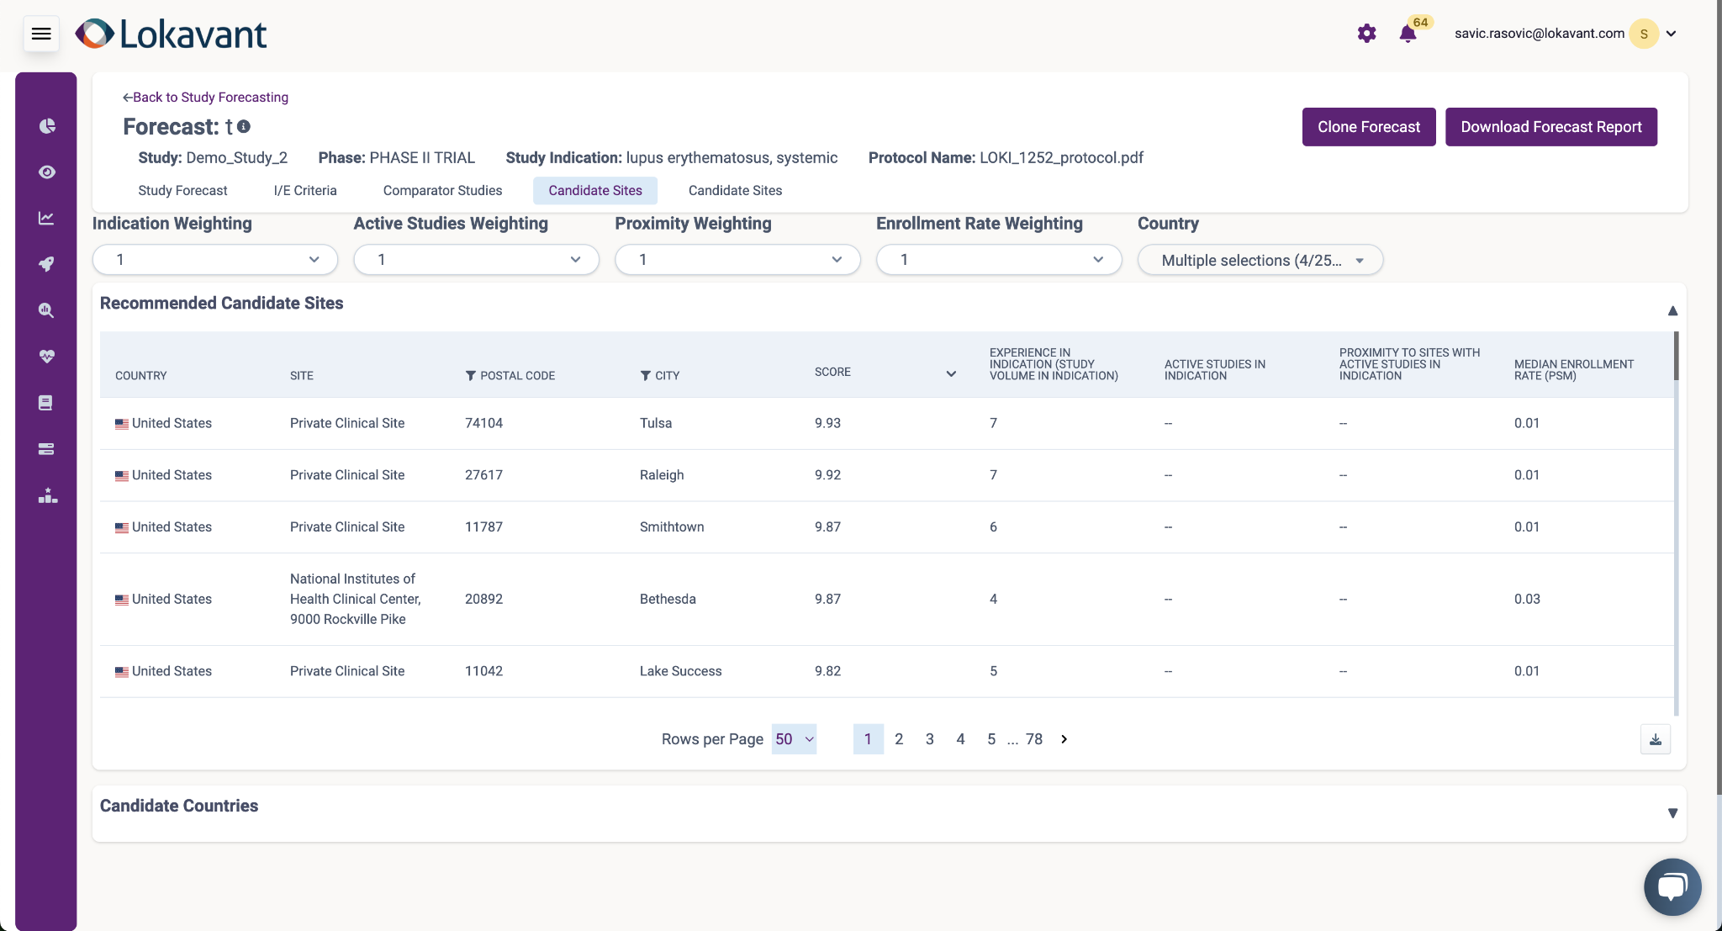Image resolution: width=1722 pixels, height=931 pixels.
Task: Switch to I/E Criteria tab
Action: click(305, 191)
